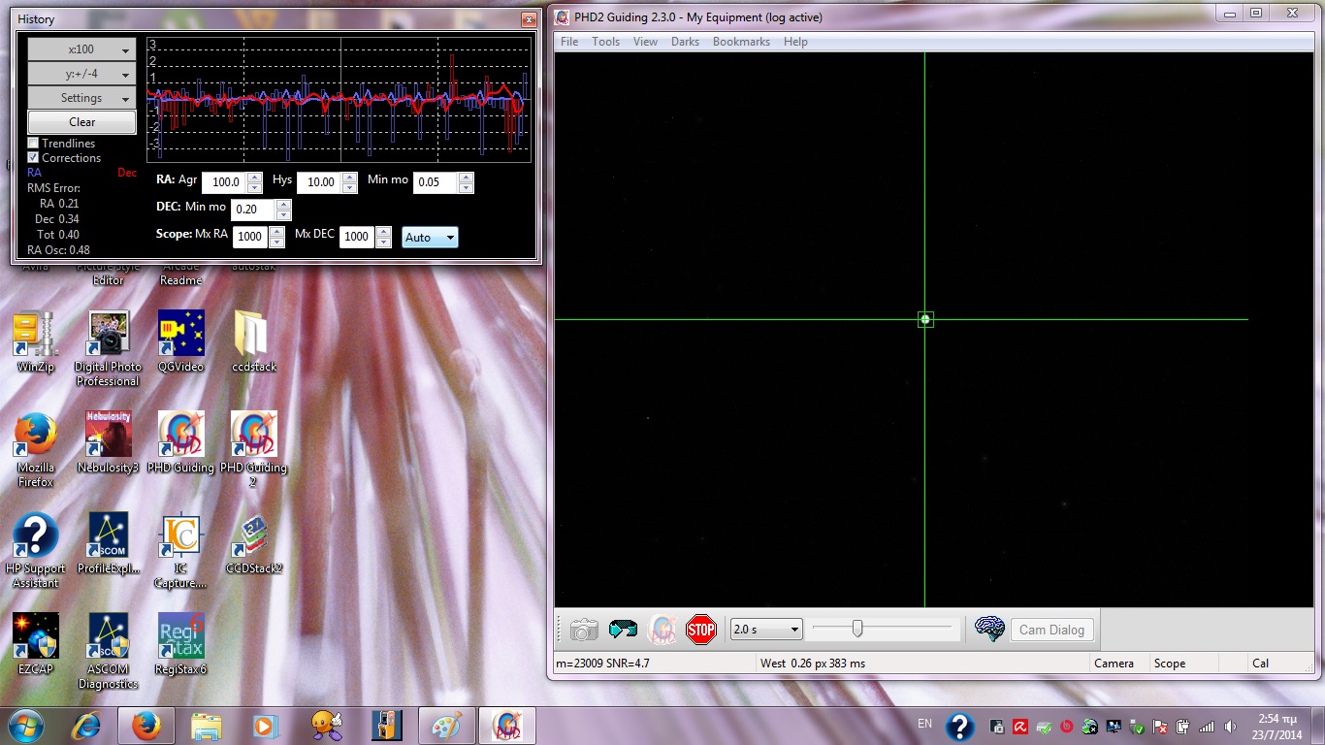Screen dimensions: 1325x745
Task: Enable the Trendlines checkbox
Action: click(x=33, y=144)
